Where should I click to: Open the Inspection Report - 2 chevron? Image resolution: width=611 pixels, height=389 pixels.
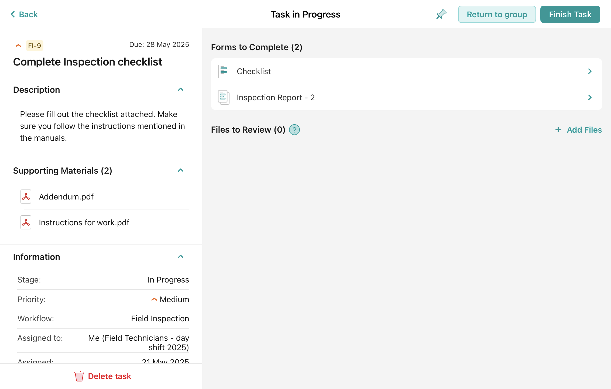590,97
